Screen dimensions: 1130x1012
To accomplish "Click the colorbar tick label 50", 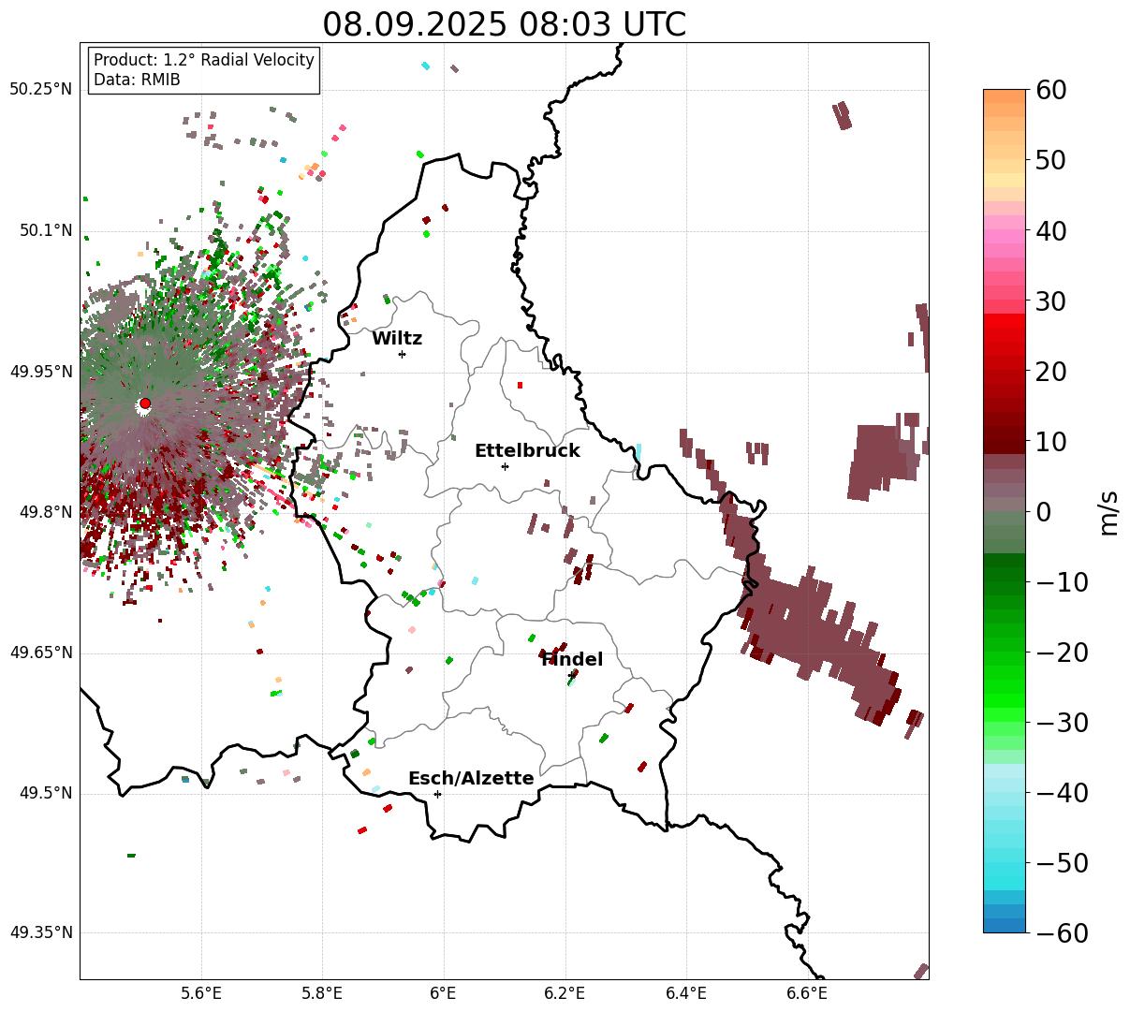I will pos(1052,160).
